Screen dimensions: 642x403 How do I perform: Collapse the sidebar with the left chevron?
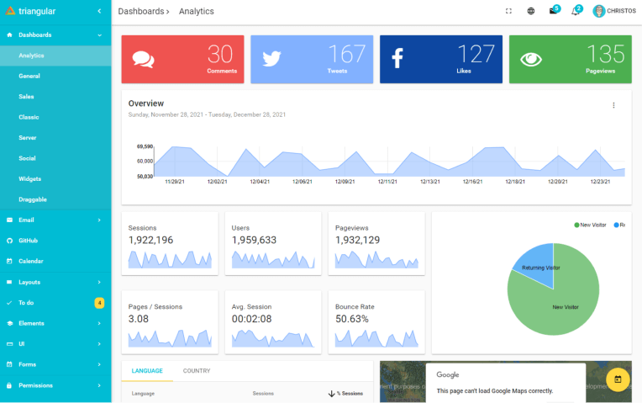[x=99, y=11]
